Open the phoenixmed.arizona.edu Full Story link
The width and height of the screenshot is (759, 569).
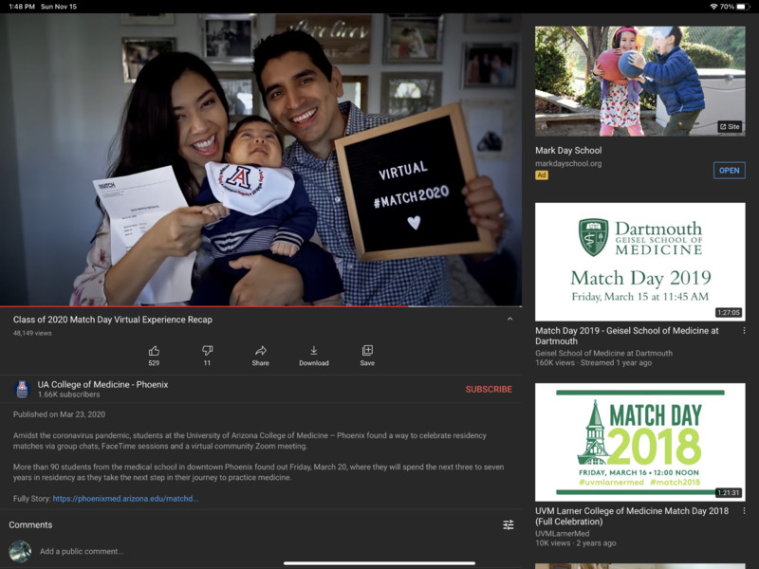(125, 499)
